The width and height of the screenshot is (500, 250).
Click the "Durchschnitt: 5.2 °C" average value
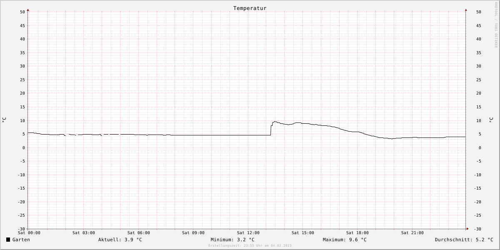[464, 240]
